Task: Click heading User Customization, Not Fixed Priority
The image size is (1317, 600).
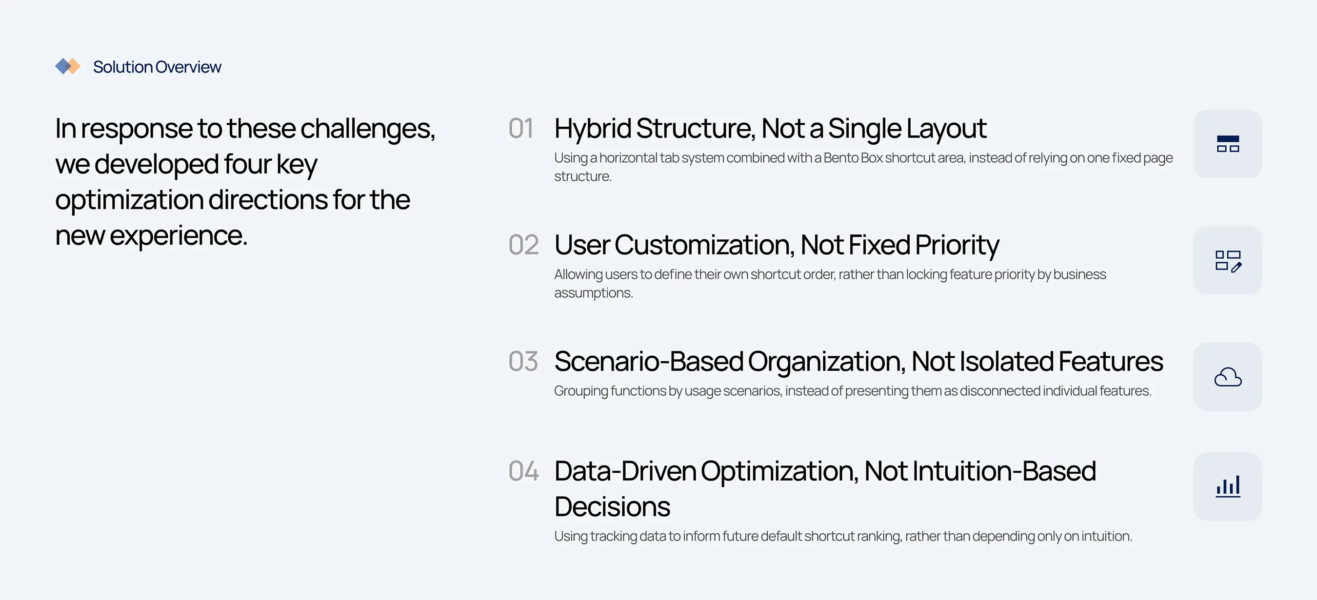Action: tap(777, 245)
